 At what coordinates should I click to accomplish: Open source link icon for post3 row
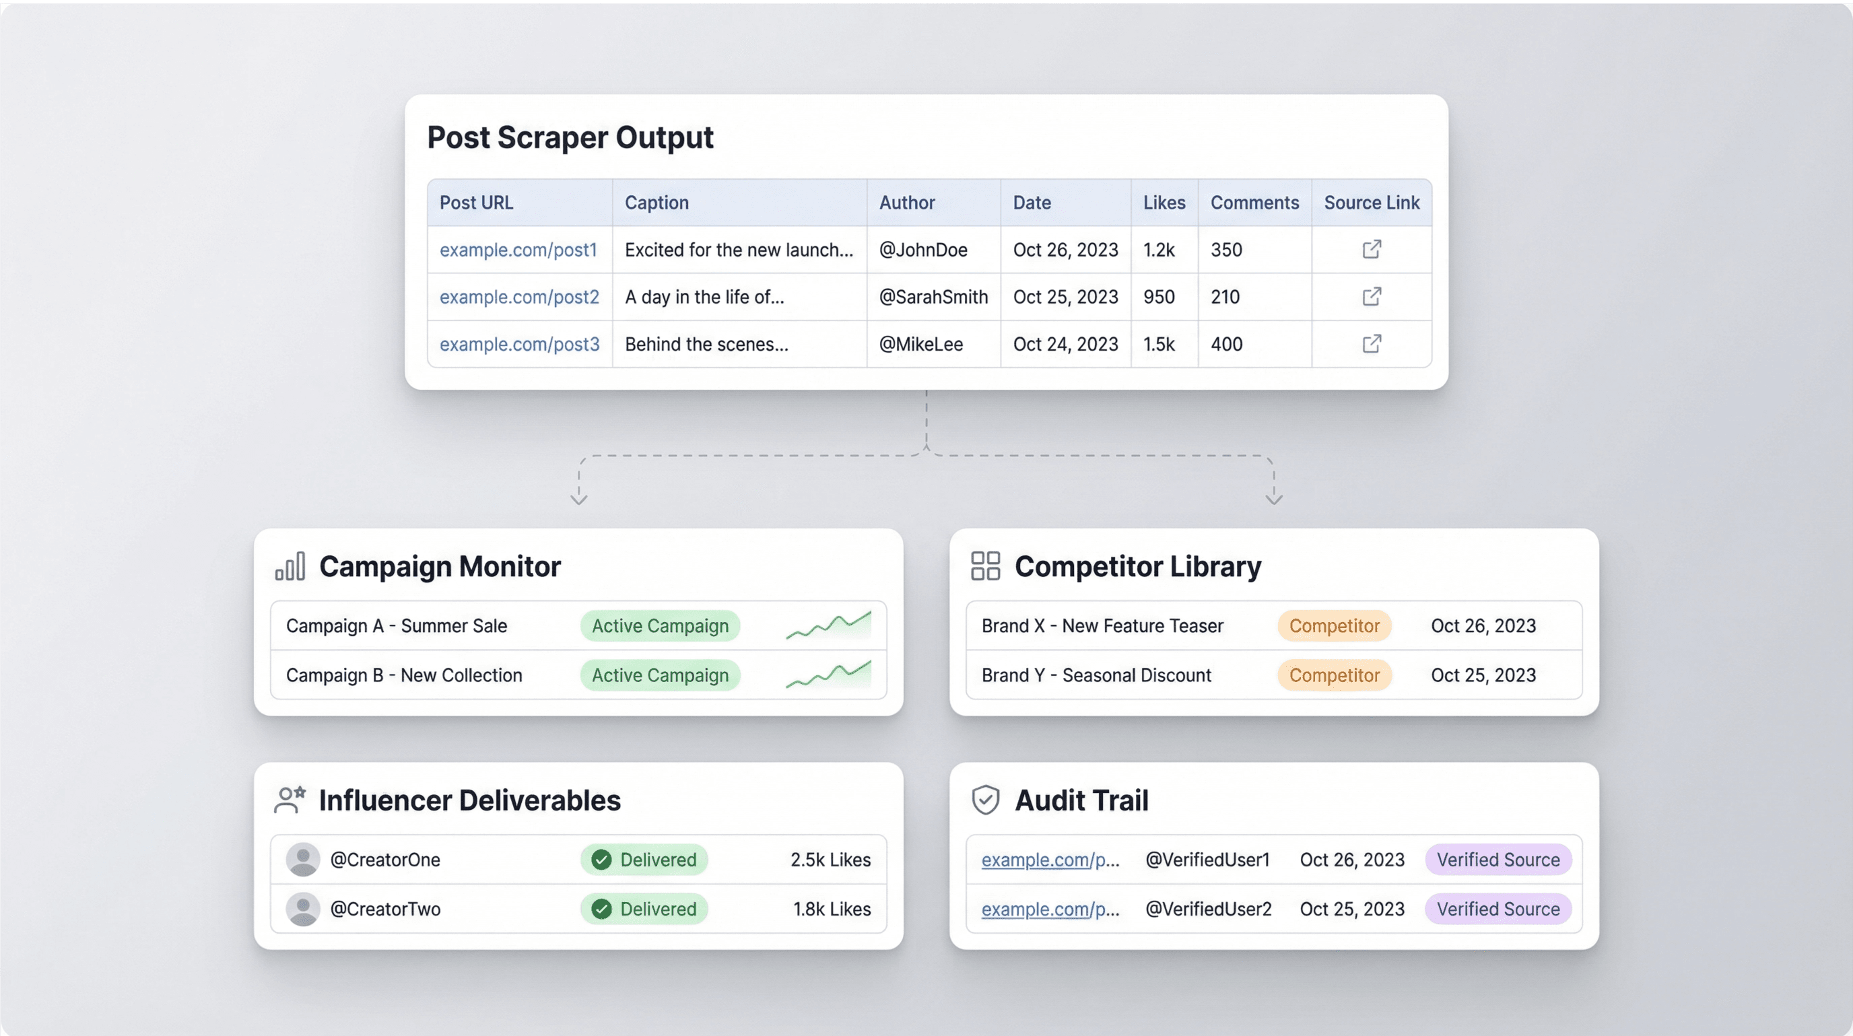(x=1371, y=344)
